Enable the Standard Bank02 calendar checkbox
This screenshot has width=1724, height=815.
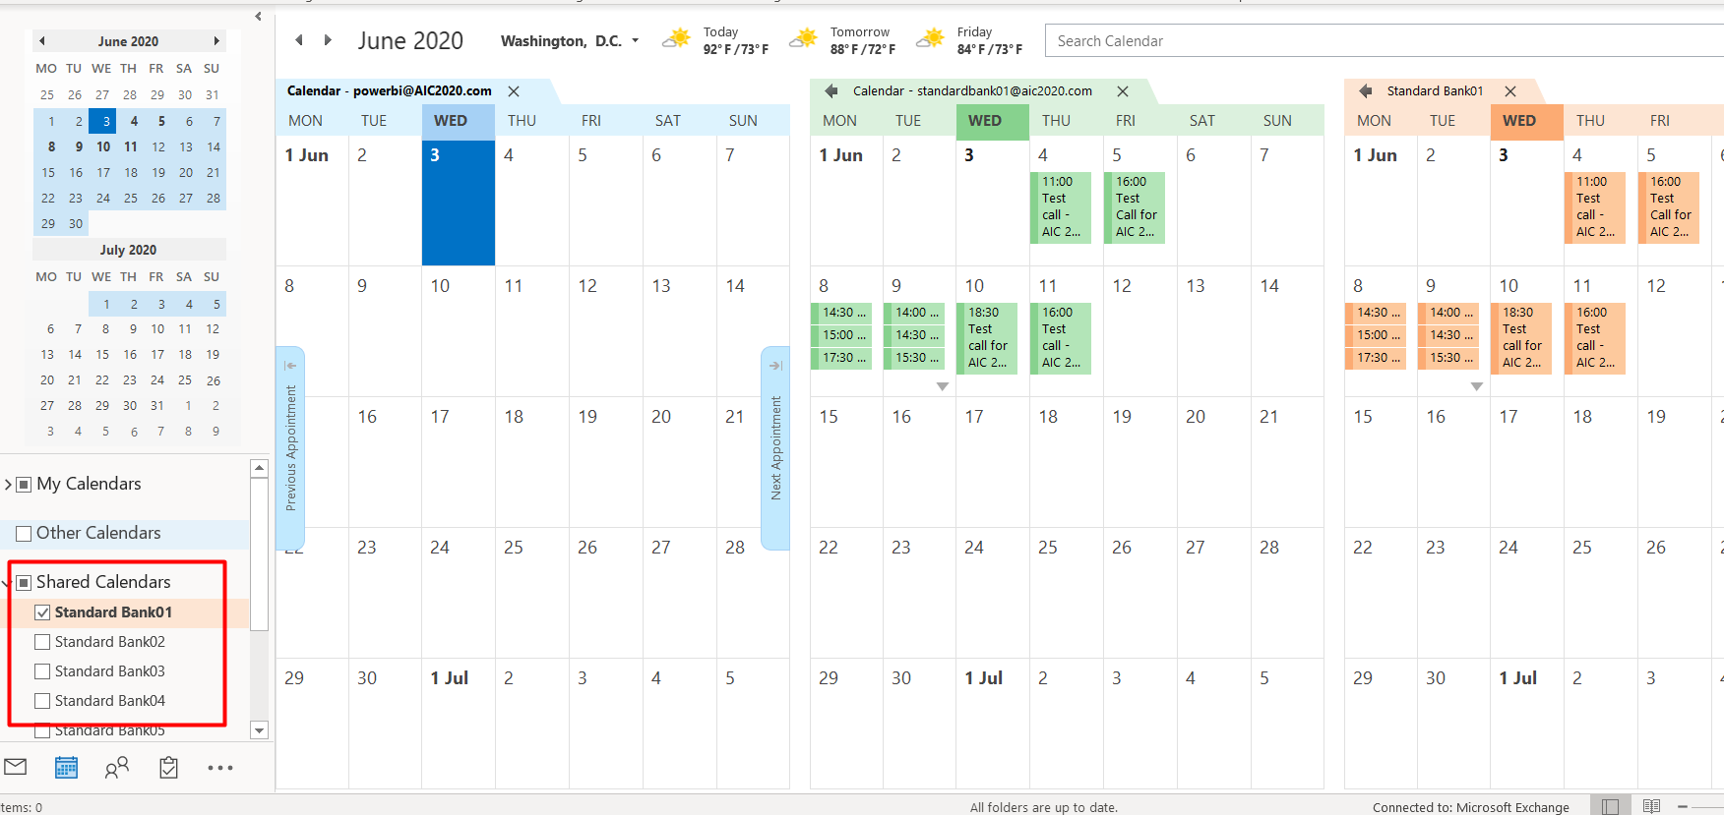click(42, 642)
